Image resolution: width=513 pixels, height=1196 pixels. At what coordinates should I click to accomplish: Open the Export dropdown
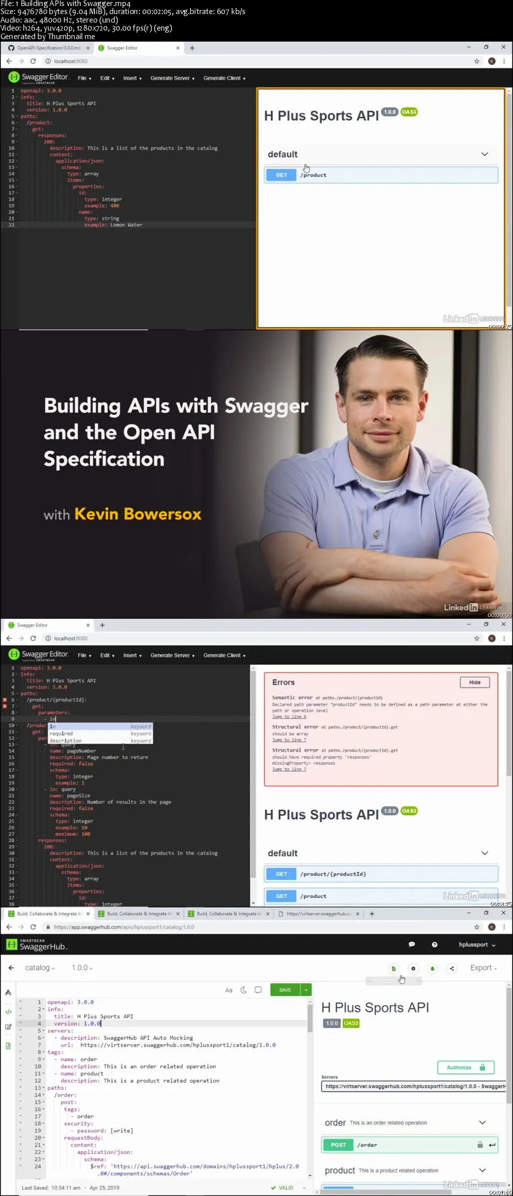click(x=483, y=968)
